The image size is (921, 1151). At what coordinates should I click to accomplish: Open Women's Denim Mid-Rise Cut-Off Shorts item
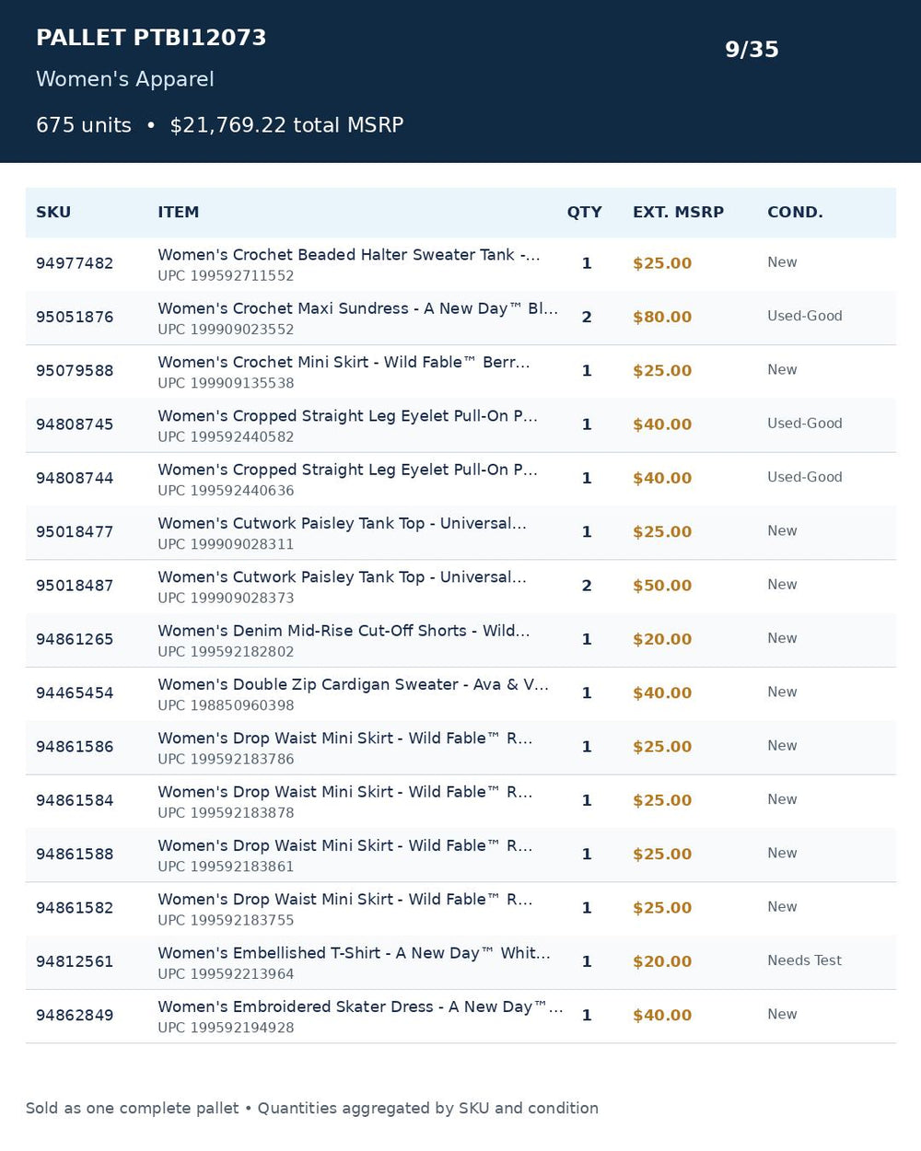tap(344, 631)
